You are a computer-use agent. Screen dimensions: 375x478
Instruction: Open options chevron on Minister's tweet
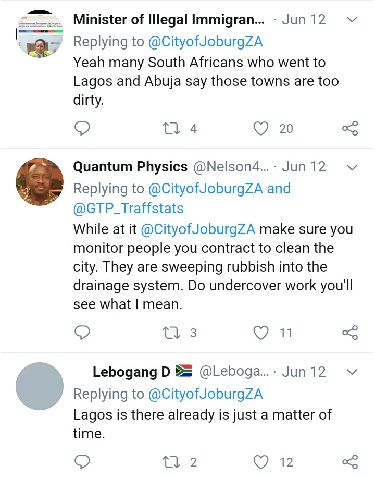[x=352, y=20]
